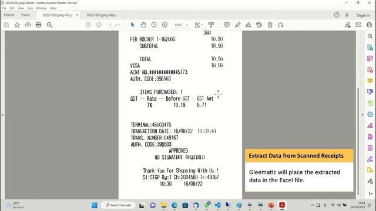This screenshot has height=211, width=376.
Task: Star this file as a favorite
Action: tap(17, 25)
